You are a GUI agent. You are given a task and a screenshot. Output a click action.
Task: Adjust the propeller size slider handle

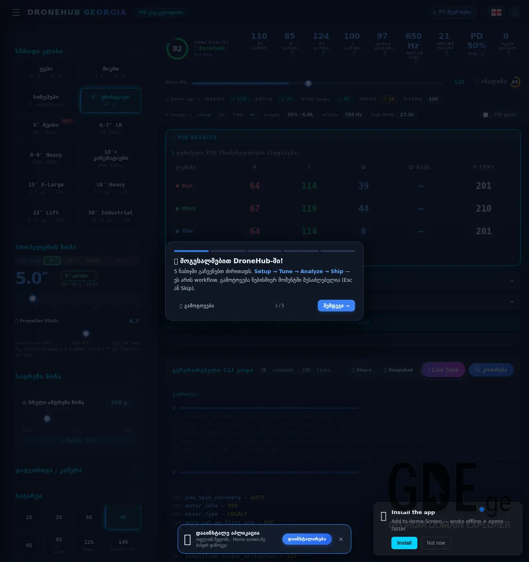(x=33, y=298)
